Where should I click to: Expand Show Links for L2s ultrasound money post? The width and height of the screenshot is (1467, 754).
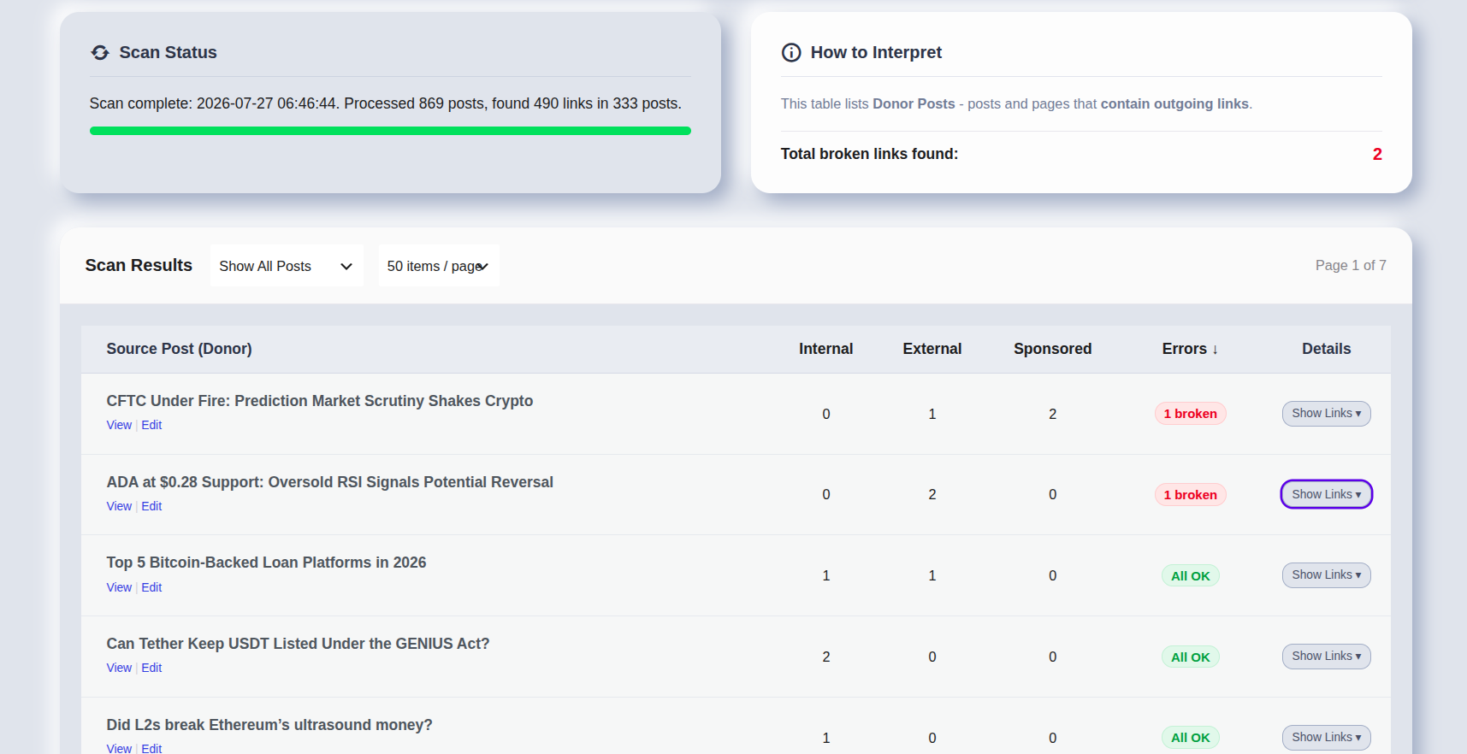tap(1326, 738)
